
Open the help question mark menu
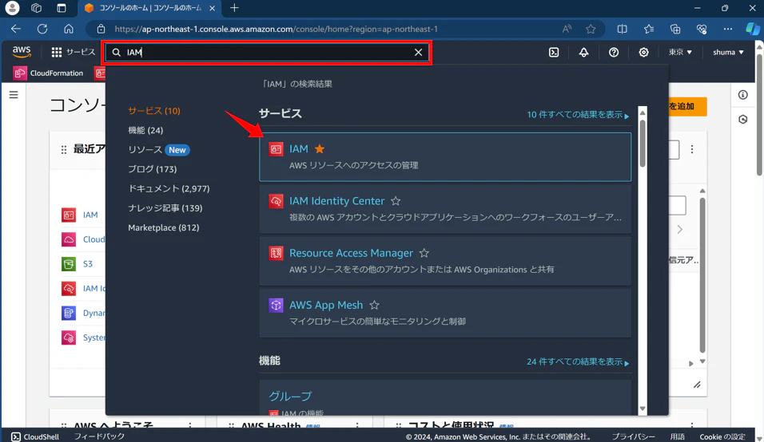(614, 52)
